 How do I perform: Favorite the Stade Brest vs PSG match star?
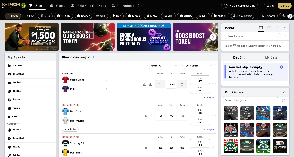click(214, 84)
